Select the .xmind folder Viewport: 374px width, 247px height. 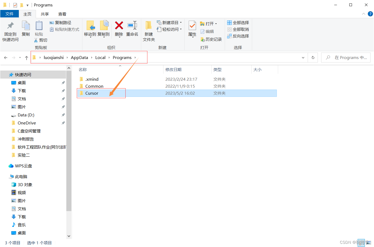pos(92,79)
